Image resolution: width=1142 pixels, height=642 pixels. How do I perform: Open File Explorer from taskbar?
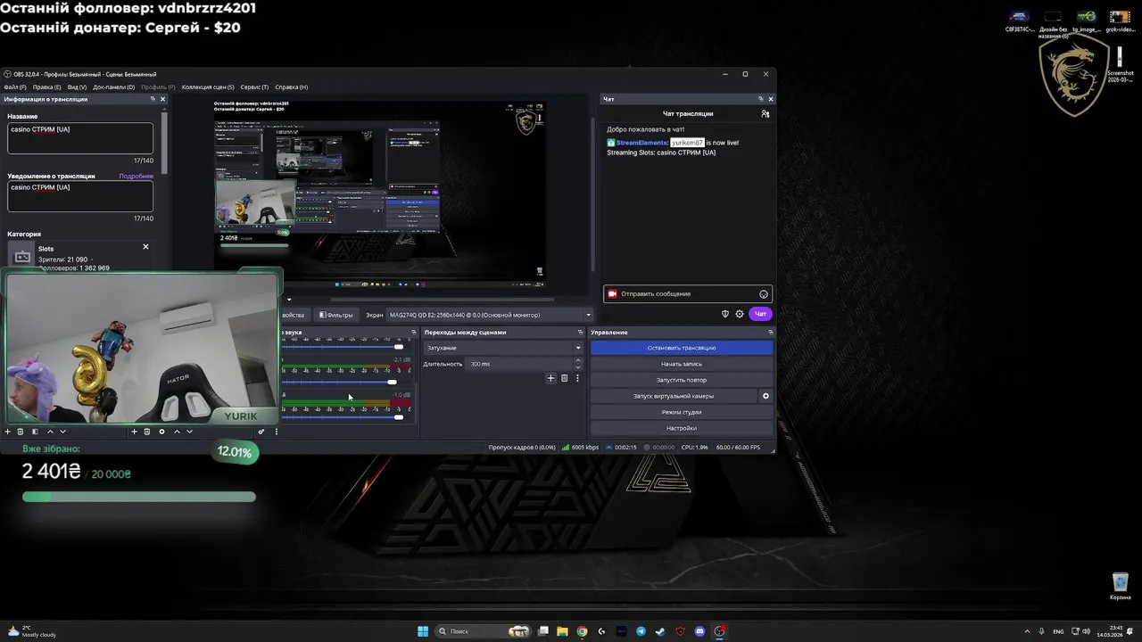(562, 631)
